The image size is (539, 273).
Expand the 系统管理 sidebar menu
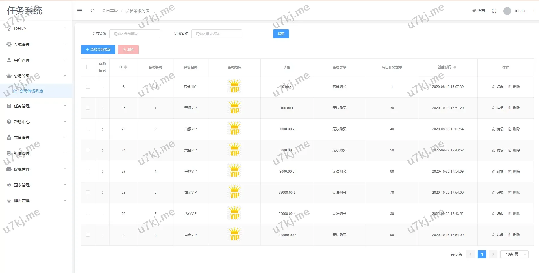[36, 45]
